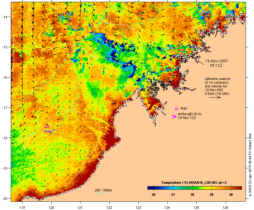This screenshot has width=254, height=210.
Task: Click the '19-Nov-2007' date label
Action: pos(217,61)
